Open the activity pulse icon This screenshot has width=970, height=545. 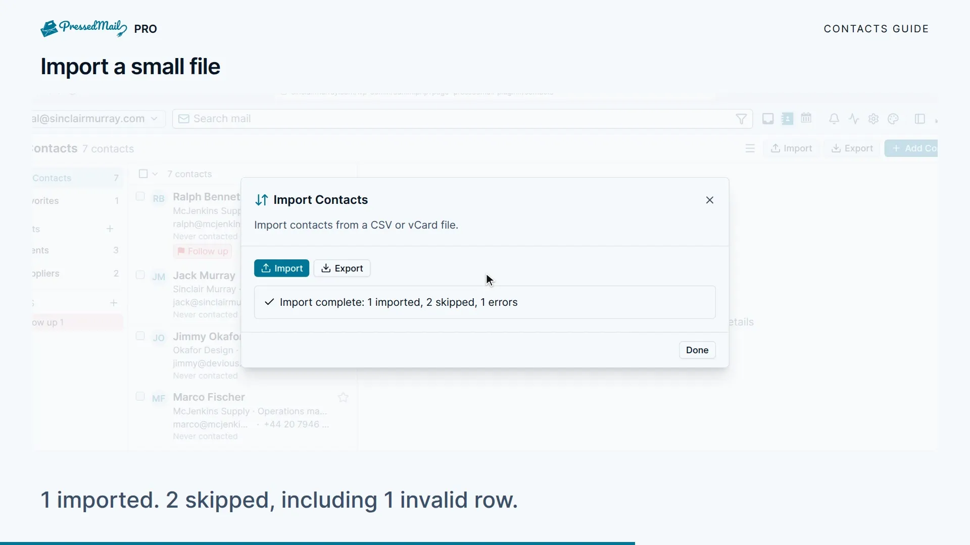854,119
